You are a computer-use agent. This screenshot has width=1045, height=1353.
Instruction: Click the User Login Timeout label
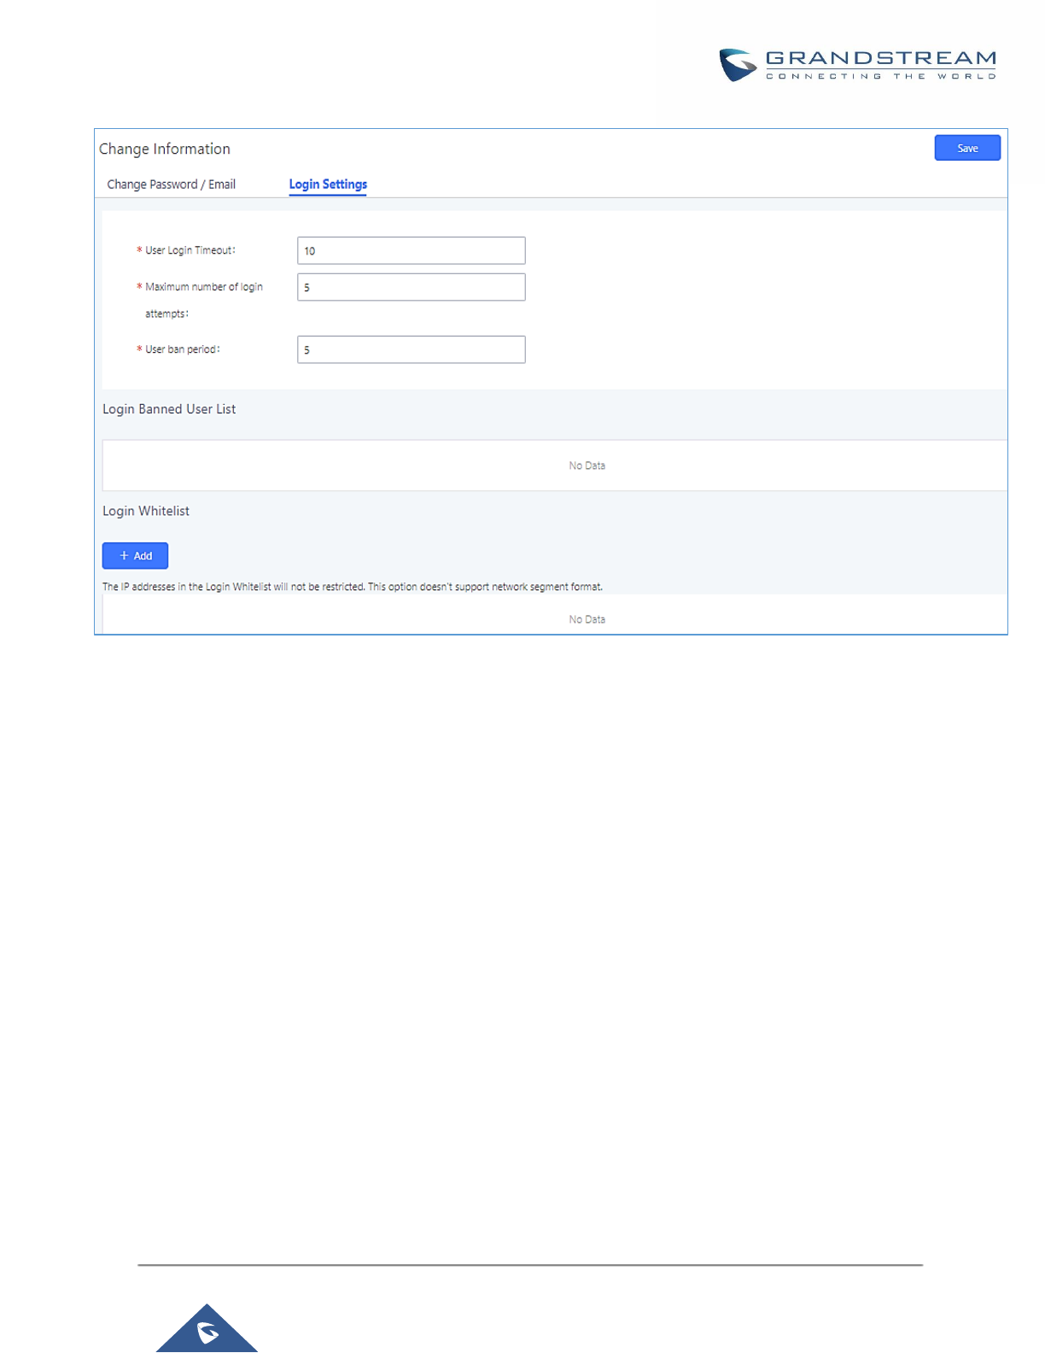click(x=190, y=250)
